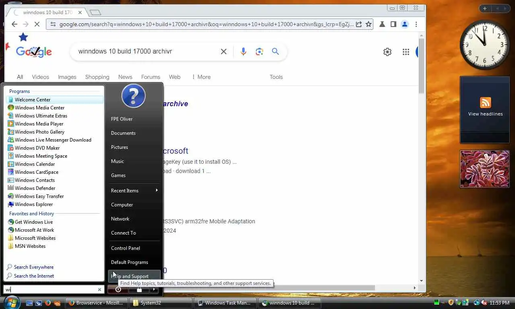
Task: Click the Chrome address bar URL
Action: pos(206,24)
